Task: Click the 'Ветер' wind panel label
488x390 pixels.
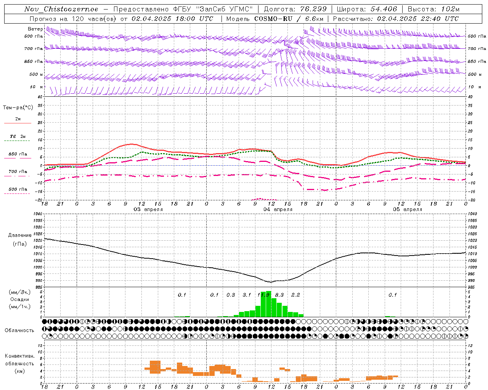Action: tap(35, 29)
